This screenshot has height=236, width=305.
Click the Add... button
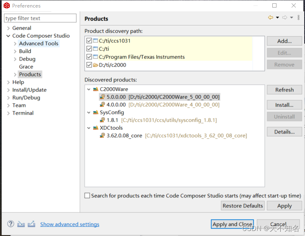[x=284, y=41]
